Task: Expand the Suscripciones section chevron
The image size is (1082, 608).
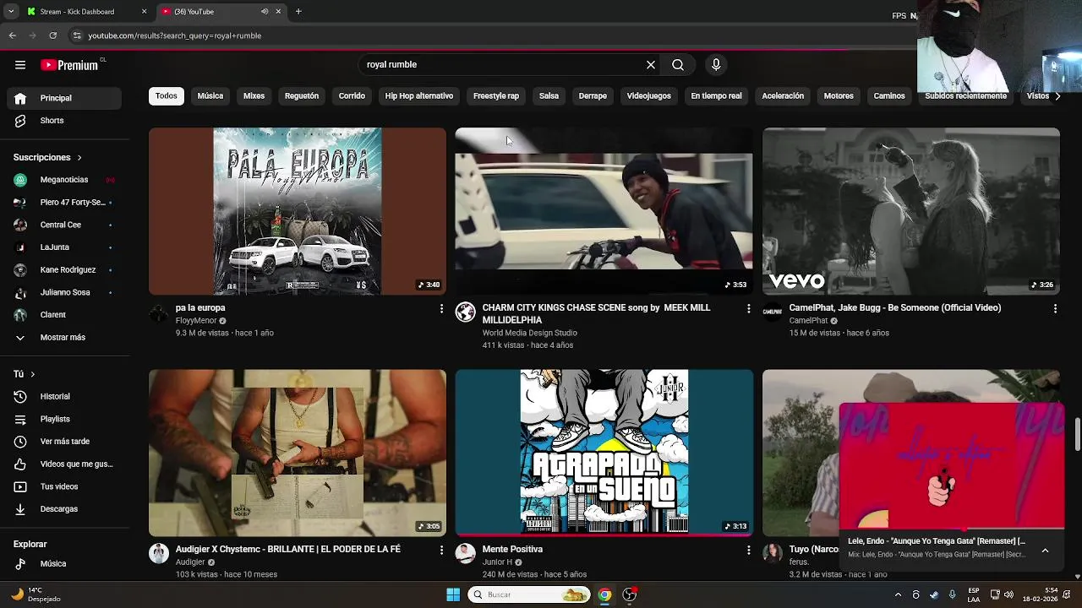Action: [x=79, y=158]
